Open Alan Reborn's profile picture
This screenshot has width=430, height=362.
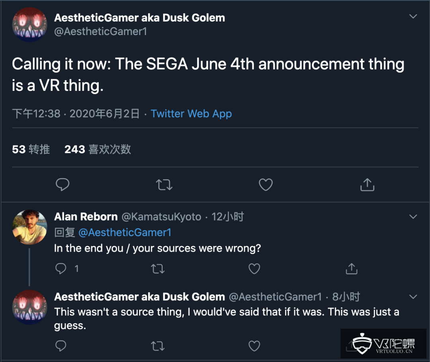pyautogui.click(x=30, y=227)
